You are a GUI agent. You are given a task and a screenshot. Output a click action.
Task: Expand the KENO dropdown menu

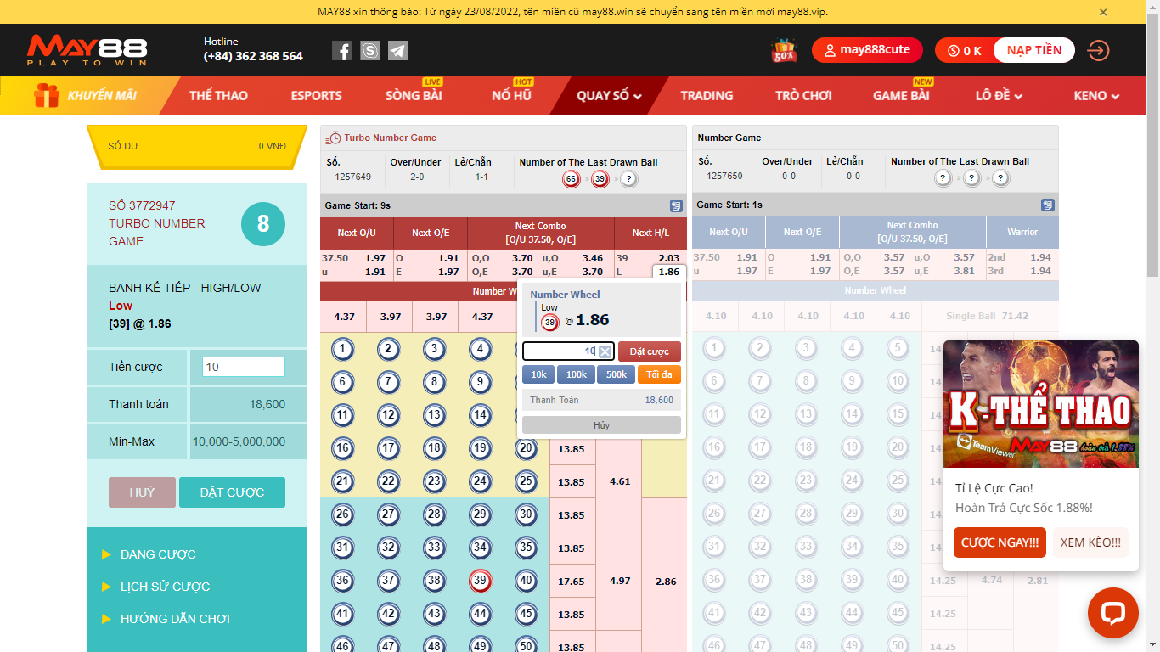coord(1096,95)
